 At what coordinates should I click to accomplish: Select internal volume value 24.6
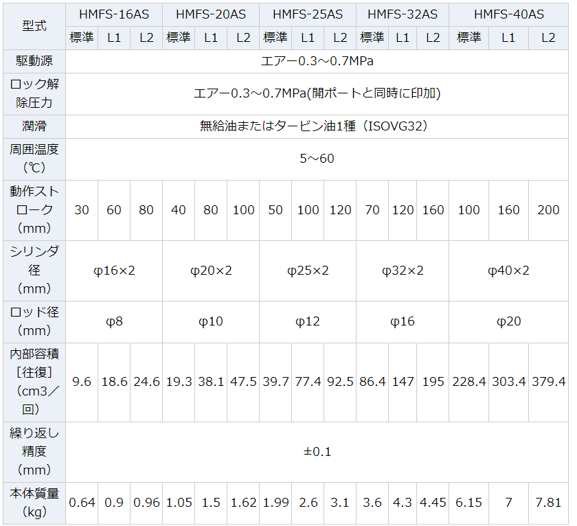[x=146, y=382]
